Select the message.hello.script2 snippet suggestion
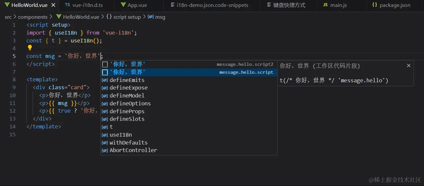The width and height of the screenshot is (424, 186). point(188,65)
